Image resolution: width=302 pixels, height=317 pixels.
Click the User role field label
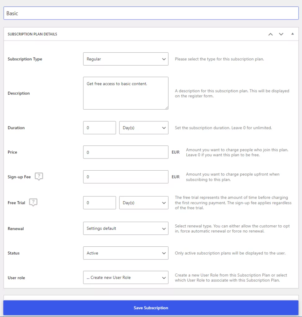tap(16, 278)
